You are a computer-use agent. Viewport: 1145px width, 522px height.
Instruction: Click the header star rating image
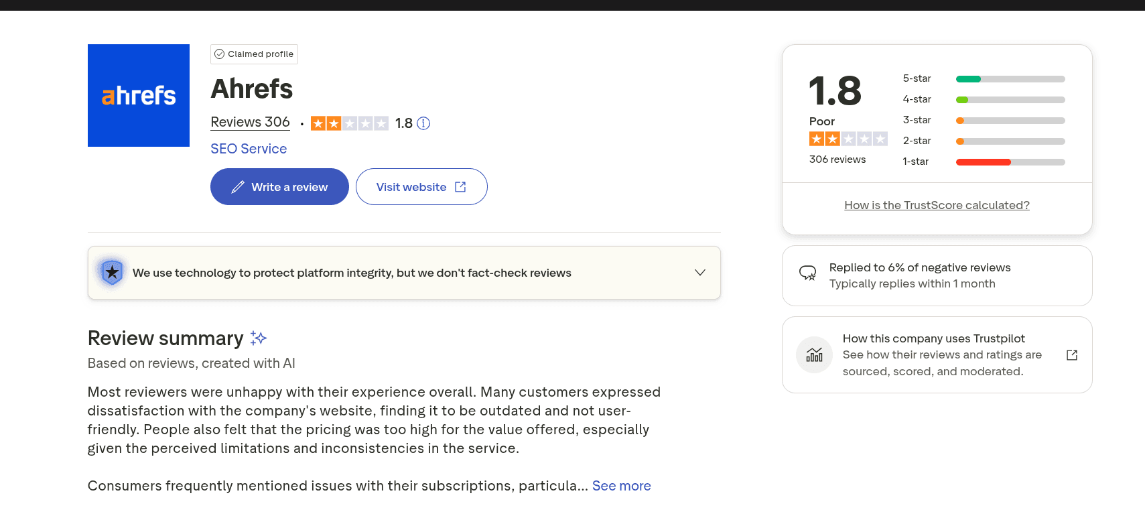click(x=349, y=123)
